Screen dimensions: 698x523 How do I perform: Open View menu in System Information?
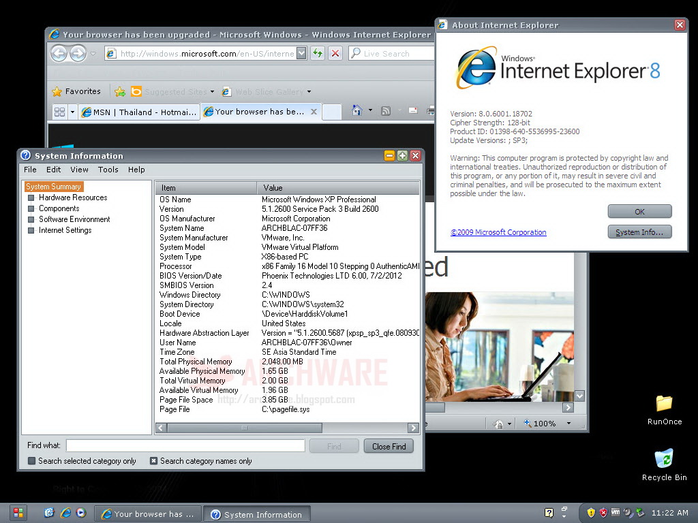(79, 170)
